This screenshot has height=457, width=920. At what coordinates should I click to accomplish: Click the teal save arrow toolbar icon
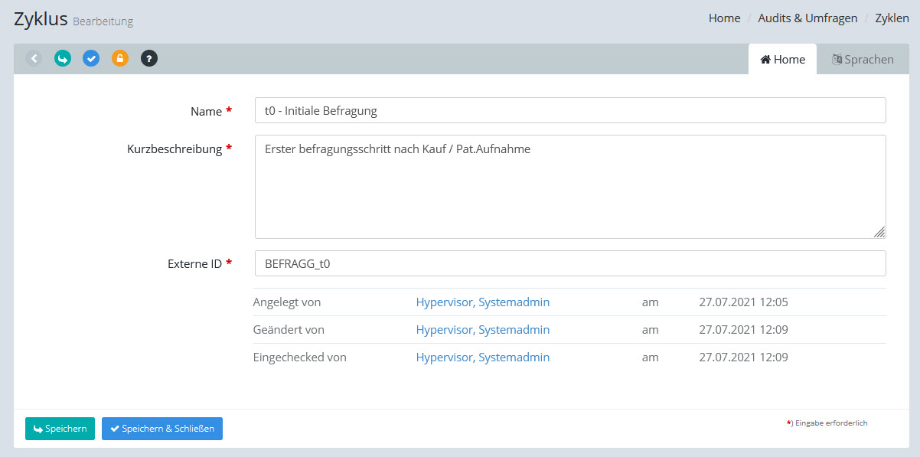click(x=63, y=58)
